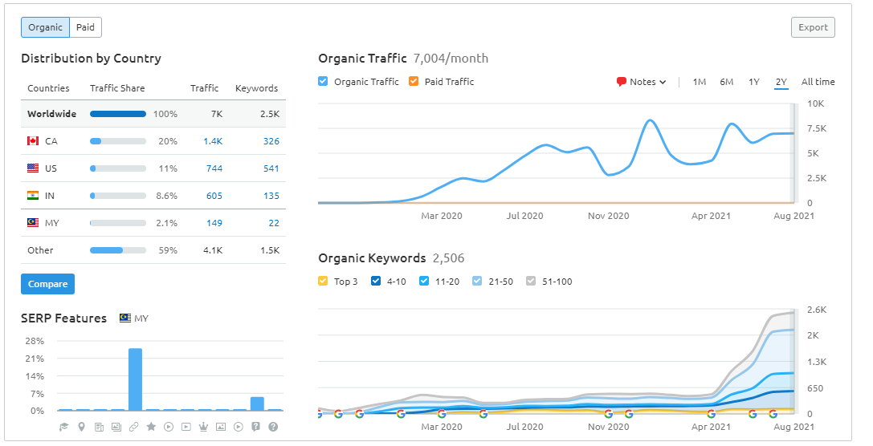
Task: Click the graduation cap SERP feature icon
Action: pyautogui.click(x=64, y=427)
